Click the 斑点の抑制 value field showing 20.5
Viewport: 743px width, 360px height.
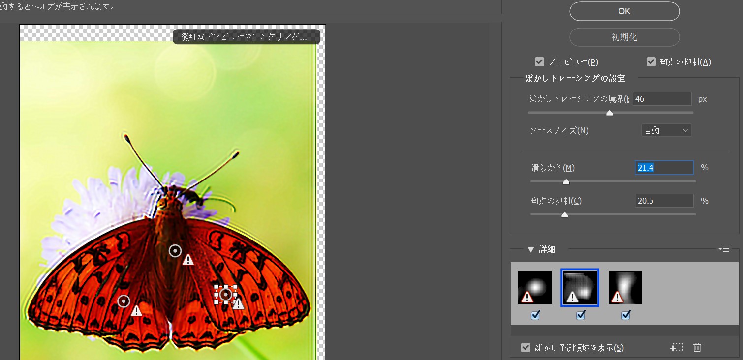(x=663, y=201)
